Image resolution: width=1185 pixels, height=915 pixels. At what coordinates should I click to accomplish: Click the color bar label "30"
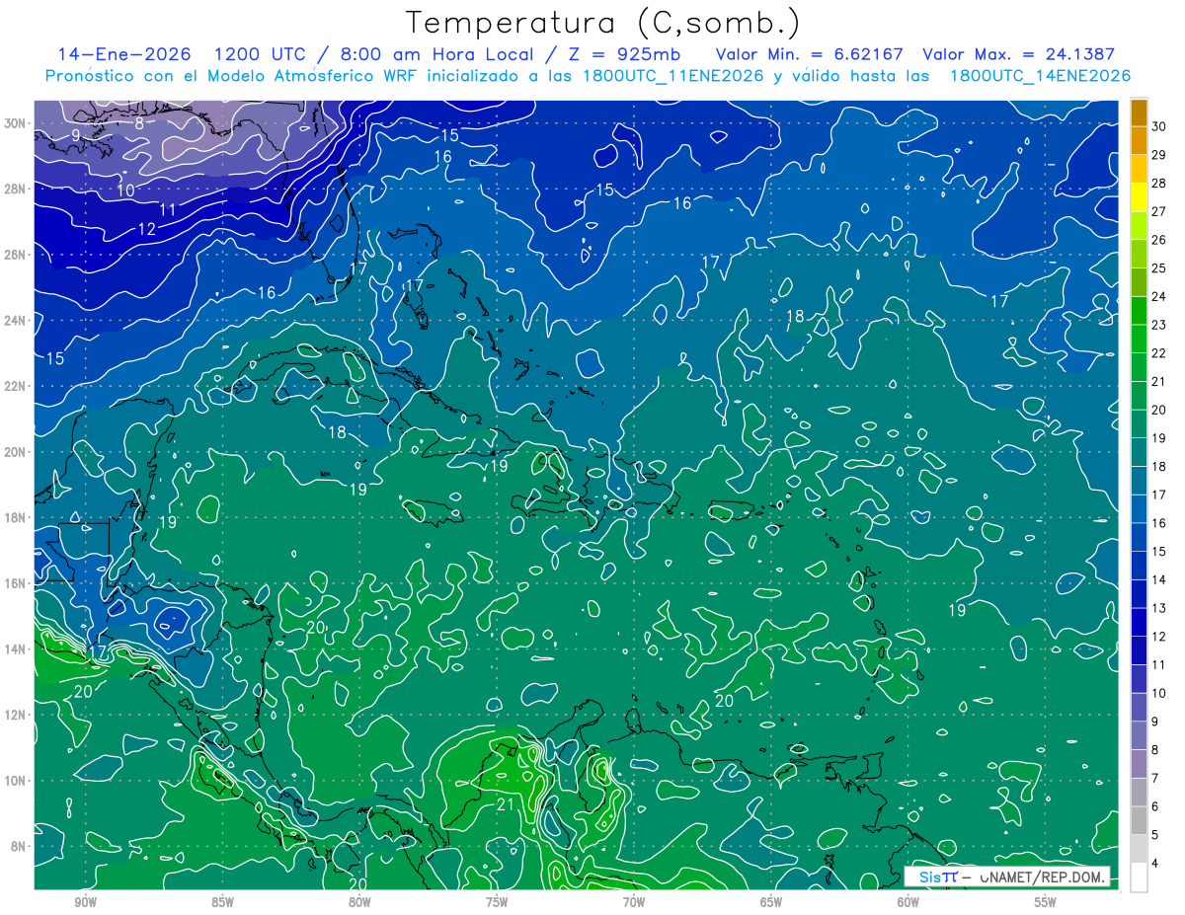pos(1159,126)
